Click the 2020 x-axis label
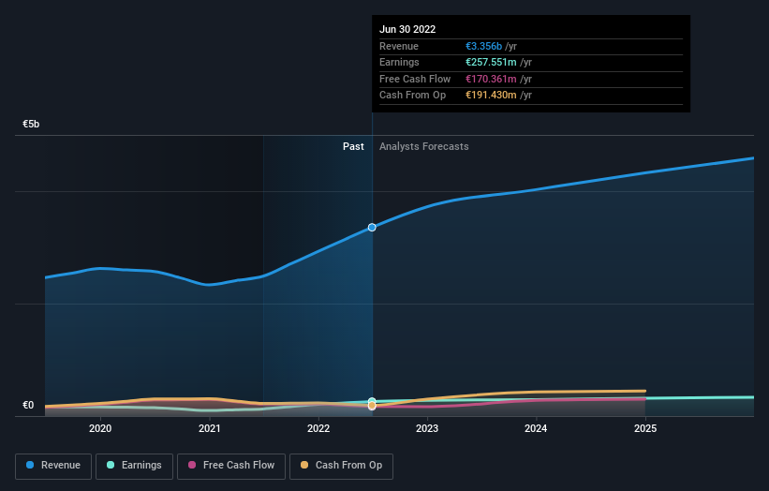 (x=100, y=428)
